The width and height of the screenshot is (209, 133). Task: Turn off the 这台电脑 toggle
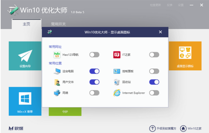pyautogui.click(x=94, y=71)
